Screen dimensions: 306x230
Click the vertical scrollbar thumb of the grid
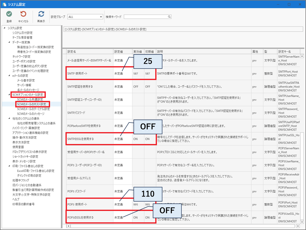coord(302,176)
